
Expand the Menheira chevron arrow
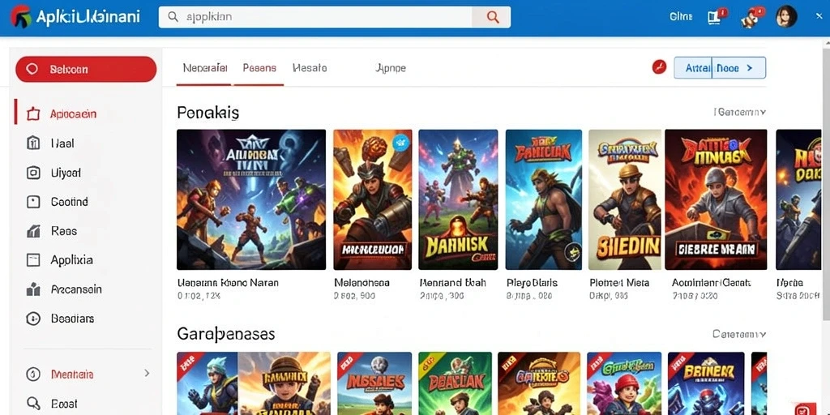point(147,373)
